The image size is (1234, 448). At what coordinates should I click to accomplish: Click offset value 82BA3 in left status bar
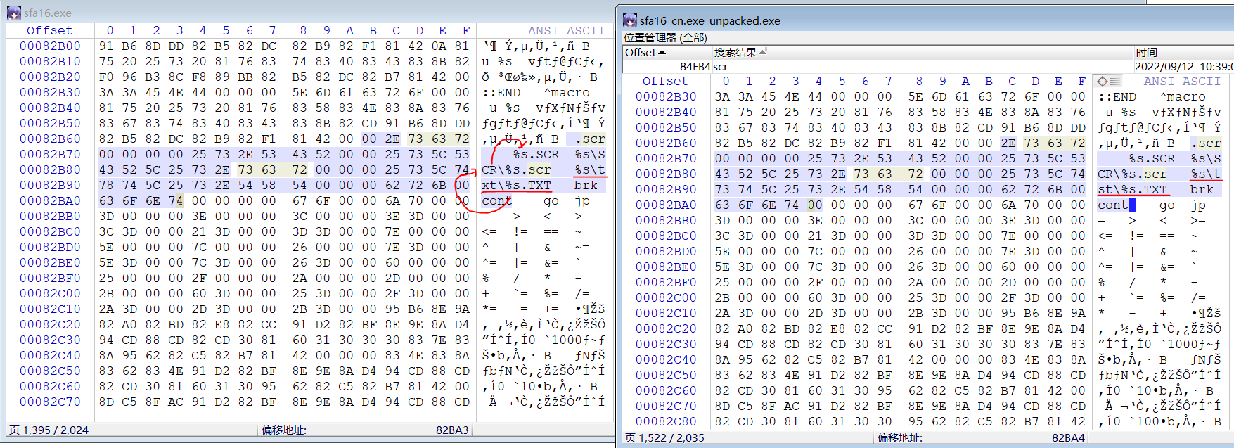pos(451,430)
